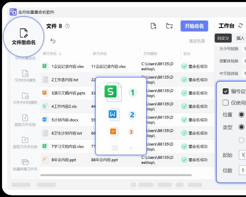246x197 pixels.
Task: Enable the 仅使用 checkbox
Action: coord(225,103)
